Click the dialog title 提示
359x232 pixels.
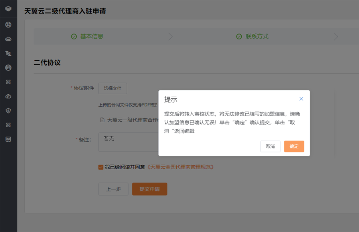(171, 99)
